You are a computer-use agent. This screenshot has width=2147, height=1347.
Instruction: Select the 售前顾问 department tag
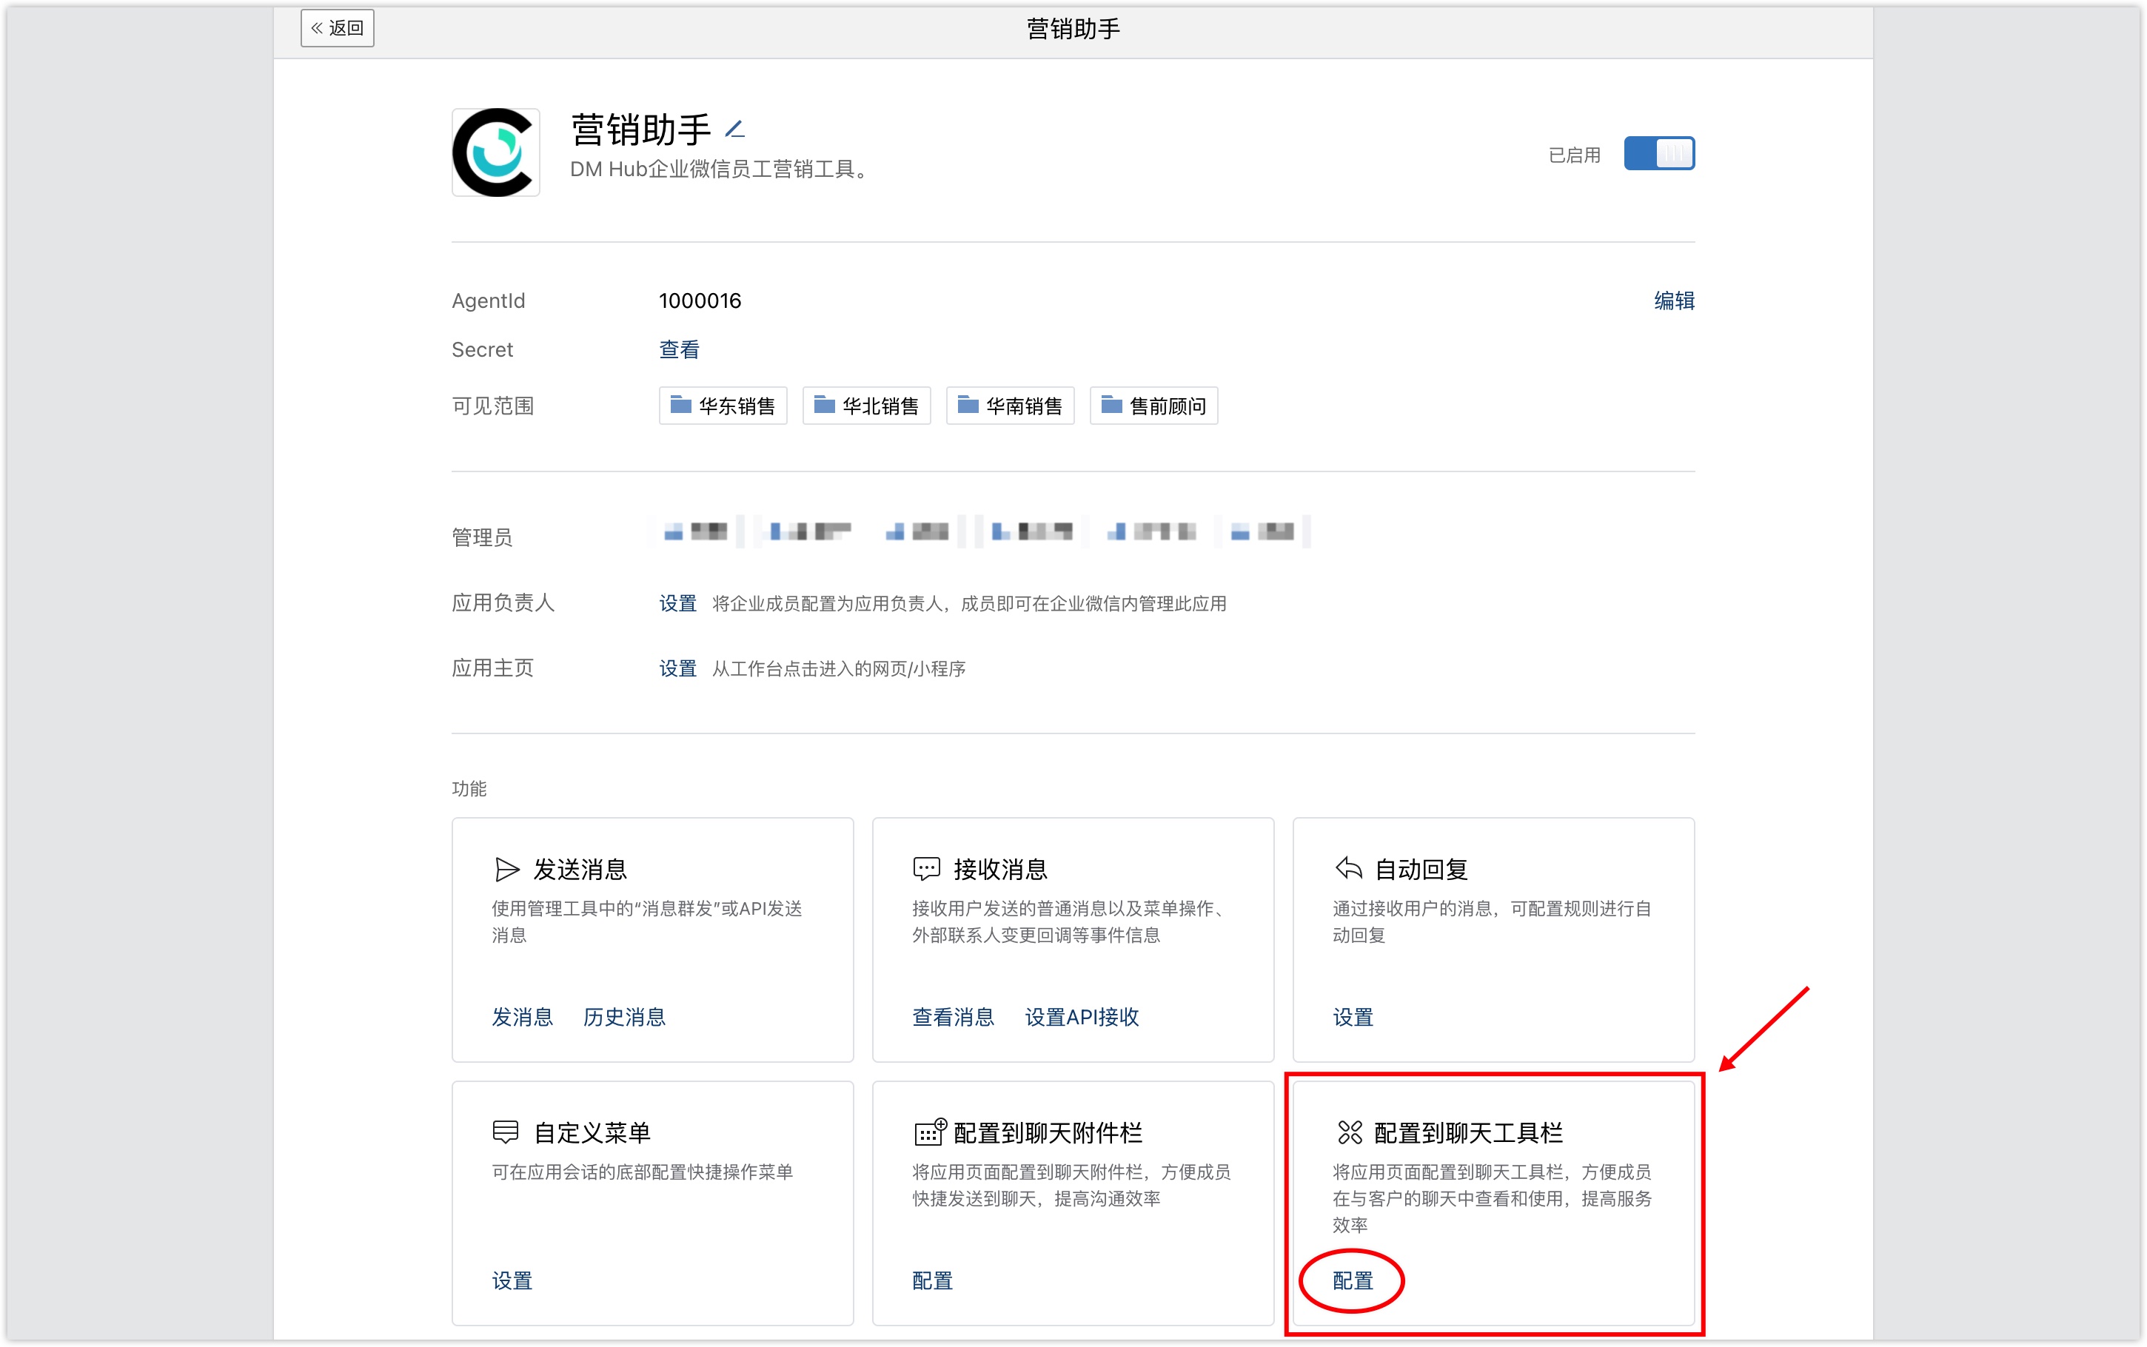coord(1153,406)
